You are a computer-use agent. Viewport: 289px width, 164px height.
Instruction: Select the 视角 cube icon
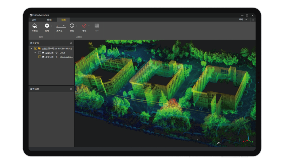pyautogui.click(x=47, y=26)
